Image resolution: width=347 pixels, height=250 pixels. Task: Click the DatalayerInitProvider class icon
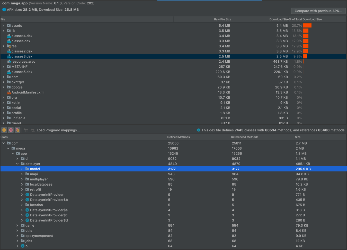point(27,195)
